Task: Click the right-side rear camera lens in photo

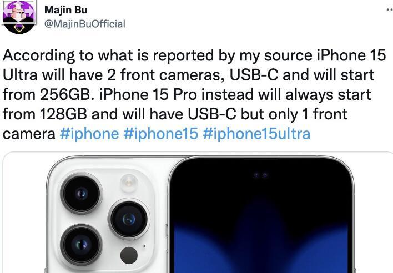Action: coord(129,219)
